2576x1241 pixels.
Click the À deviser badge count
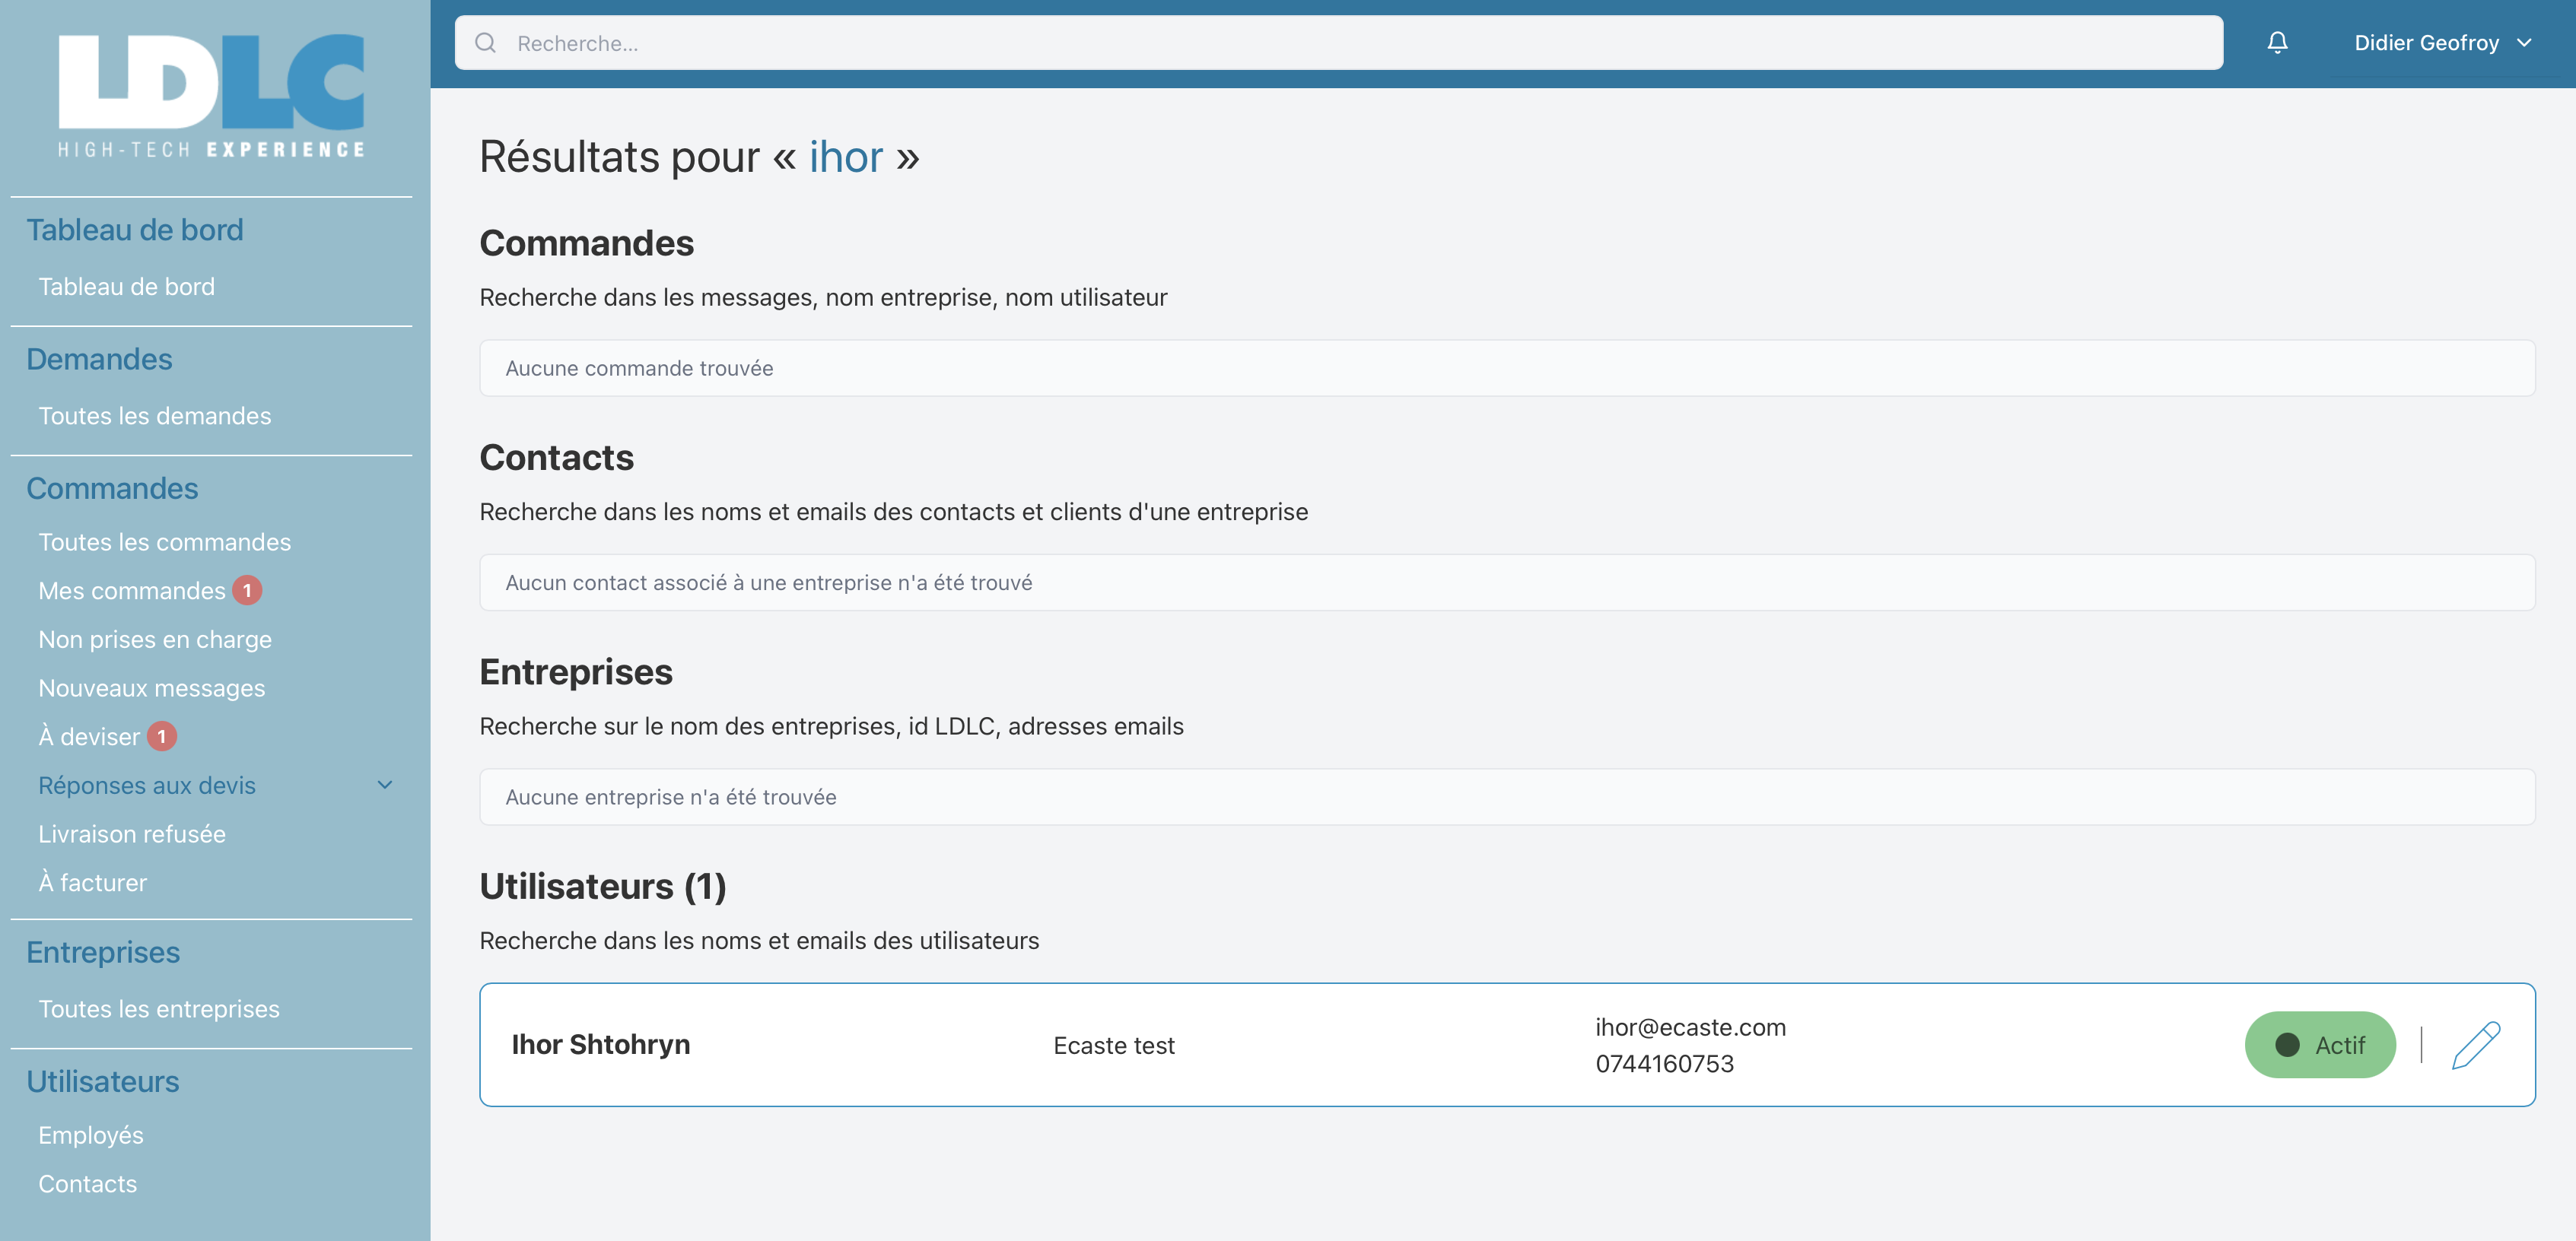(x=162, y=736)
